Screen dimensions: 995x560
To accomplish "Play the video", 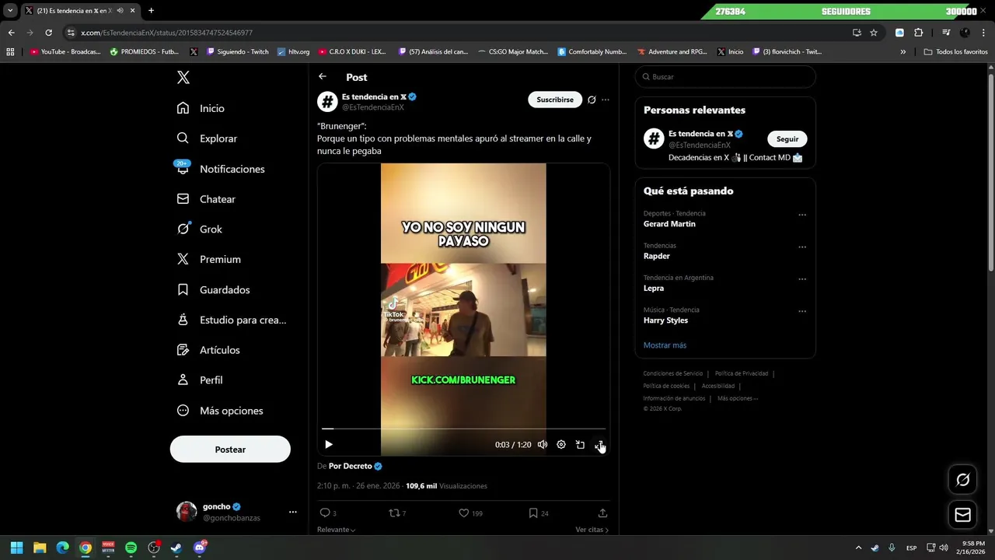I will (x=329, y=445).
